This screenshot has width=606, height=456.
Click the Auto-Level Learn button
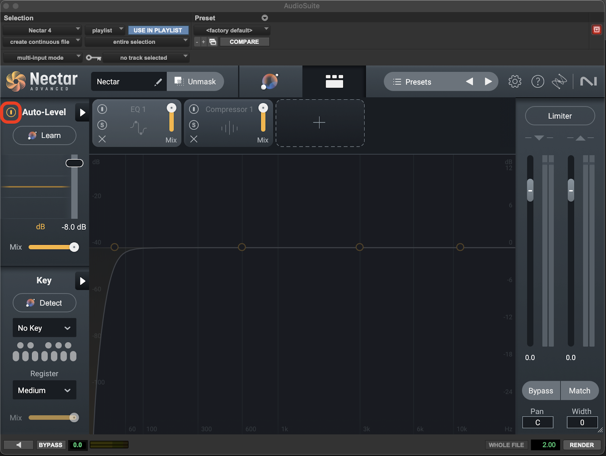pos(45,135)
